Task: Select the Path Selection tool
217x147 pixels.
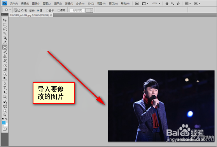Action: tap(5, 92)
